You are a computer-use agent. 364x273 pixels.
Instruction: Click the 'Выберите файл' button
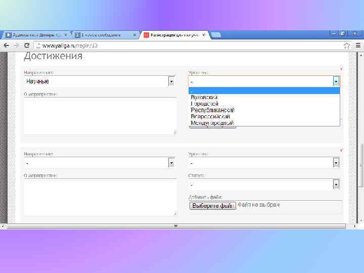(213, 206)
